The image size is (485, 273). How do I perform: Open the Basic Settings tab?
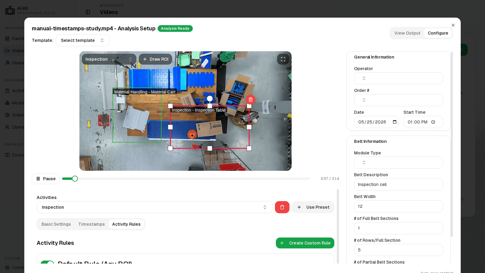[56, 224]
